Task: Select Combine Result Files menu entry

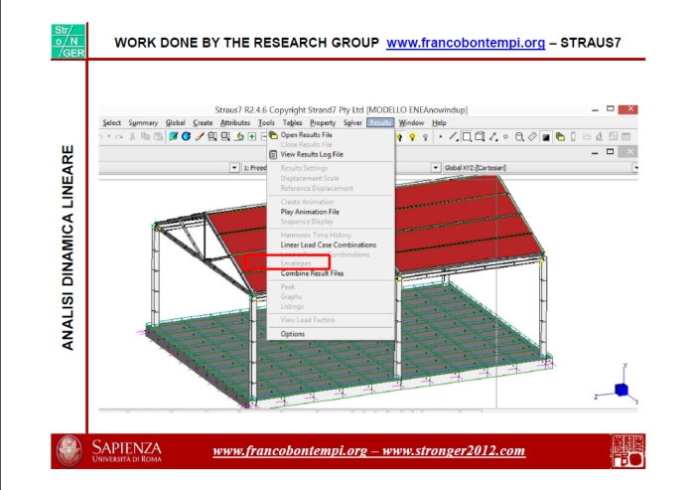Action: (312, 273)
